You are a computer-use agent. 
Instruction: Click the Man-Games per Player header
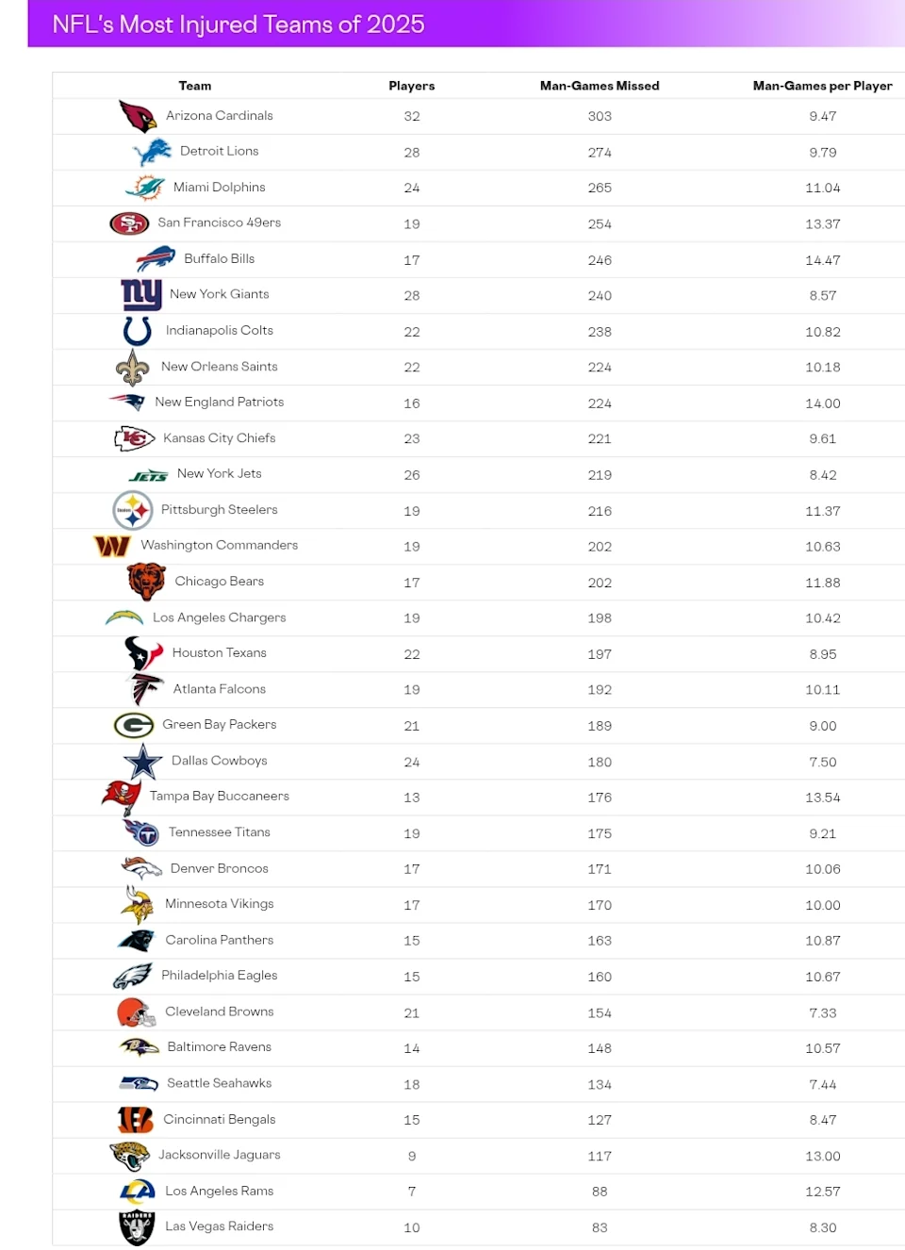pos(822,86)
